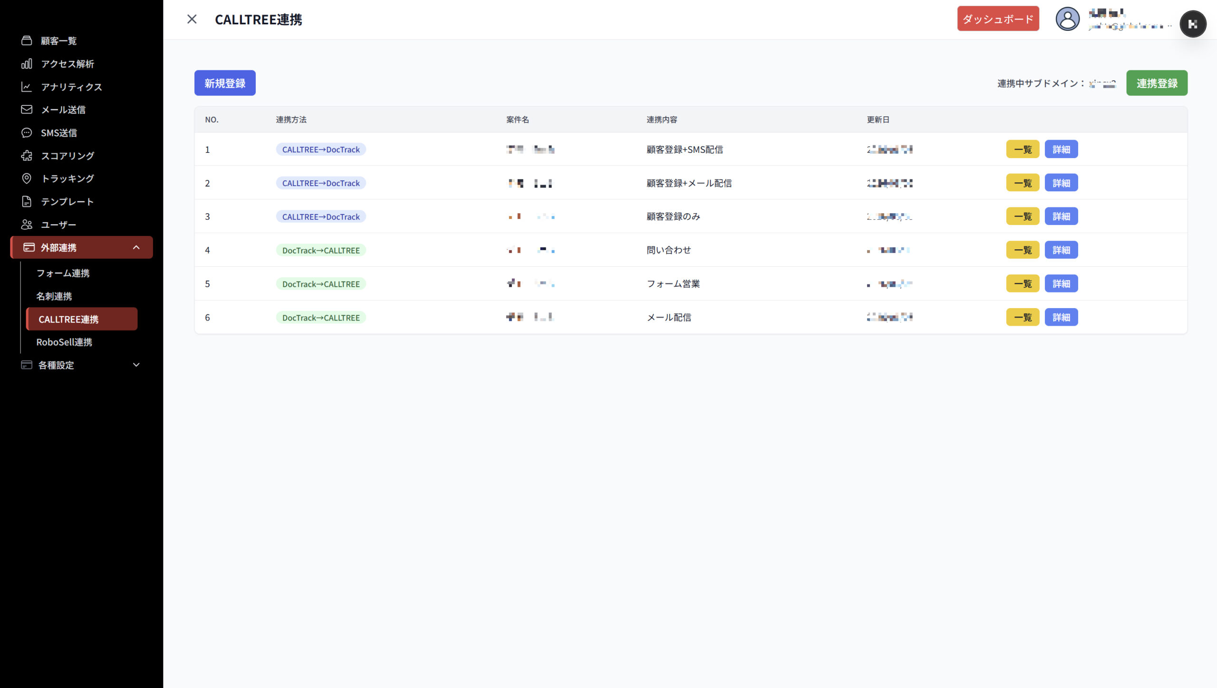Click the 各種設定 card icon

coord(27,365)
